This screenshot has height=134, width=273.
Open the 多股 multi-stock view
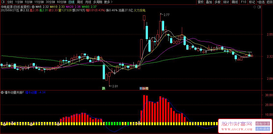pos(218,2)
